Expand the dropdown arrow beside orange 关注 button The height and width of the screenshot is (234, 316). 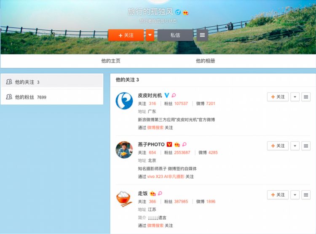pos(150,35)
